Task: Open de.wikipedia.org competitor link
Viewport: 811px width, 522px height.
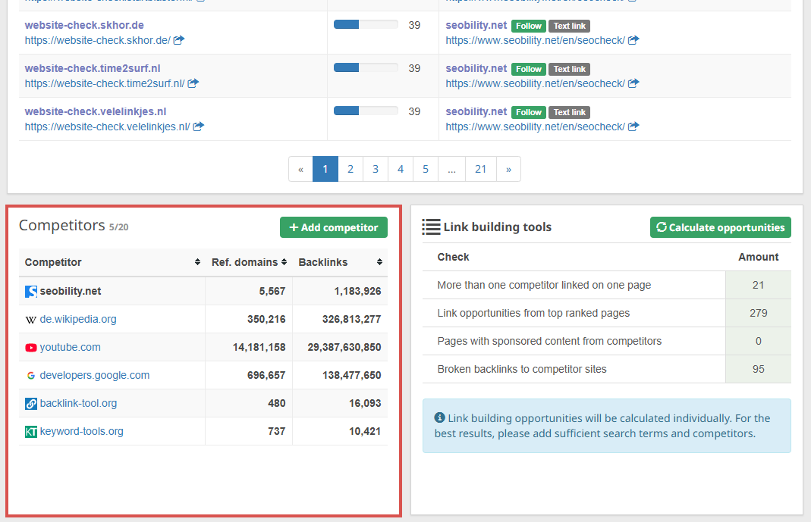Action: (x=78, y=320)
